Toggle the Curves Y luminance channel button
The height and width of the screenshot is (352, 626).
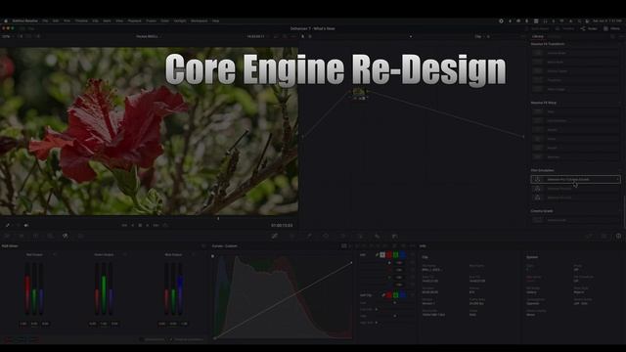(382, 254)
